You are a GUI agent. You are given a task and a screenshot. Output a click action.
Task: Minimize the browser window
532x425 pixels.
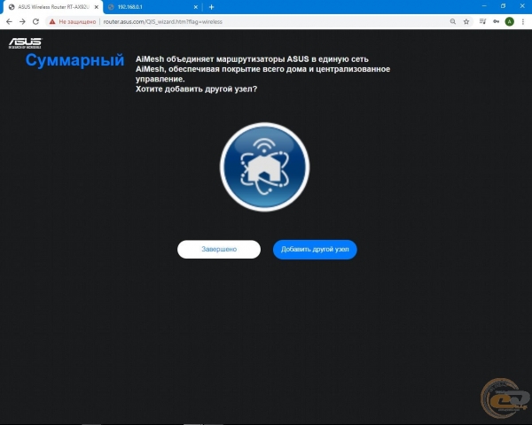coord(484,6)
